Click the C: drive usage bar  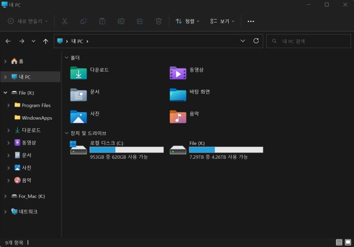[x=127, y=150]
